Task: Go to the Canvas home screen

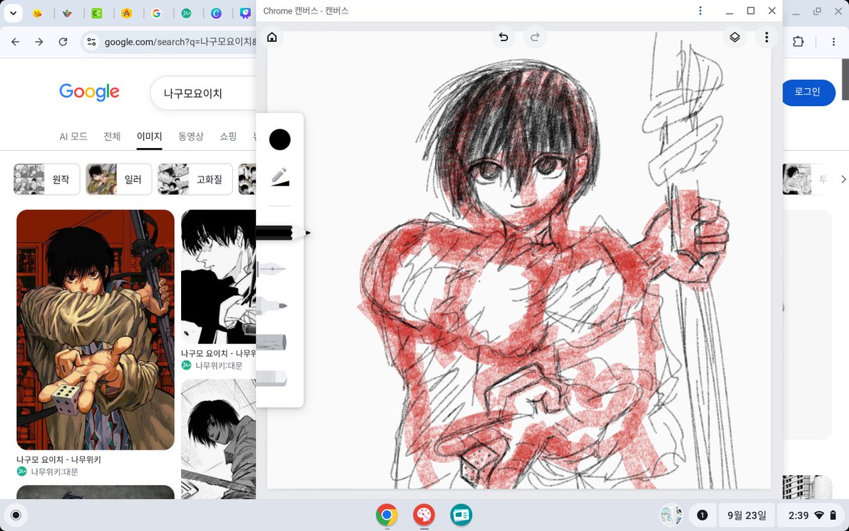Action: tap(272, 38)
